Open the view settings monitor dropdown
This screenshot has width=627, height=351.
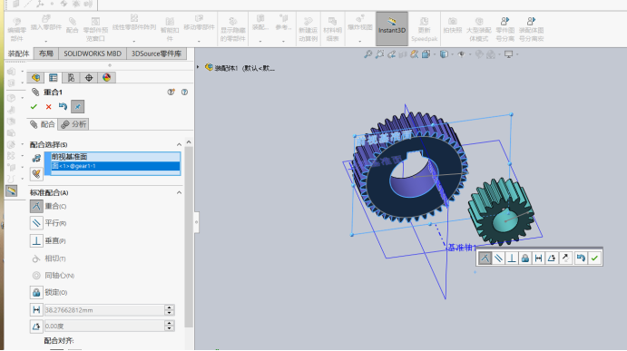(x=509, y=54)
